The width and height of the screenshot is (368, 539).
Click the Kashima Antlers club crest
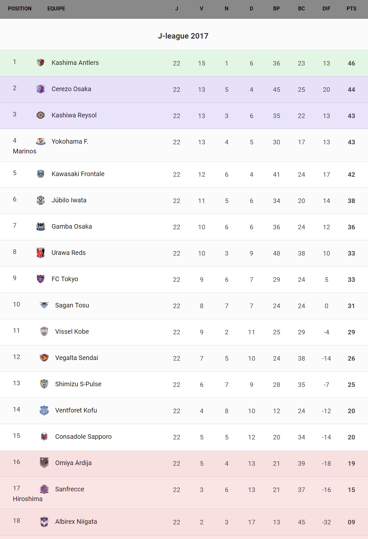41,62
